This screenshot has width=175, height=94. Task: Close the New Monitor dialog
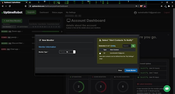(x=120, y=70)
